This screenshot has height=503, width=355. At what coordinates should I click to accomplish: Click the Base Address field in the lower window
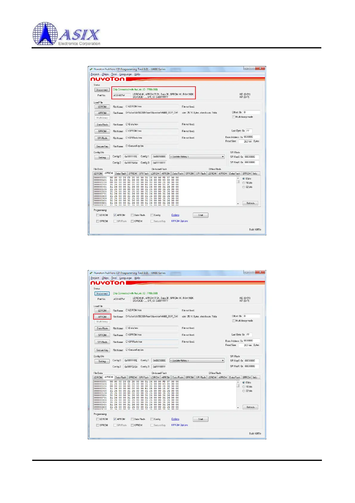pyautogui.click(x=252, y=341)
